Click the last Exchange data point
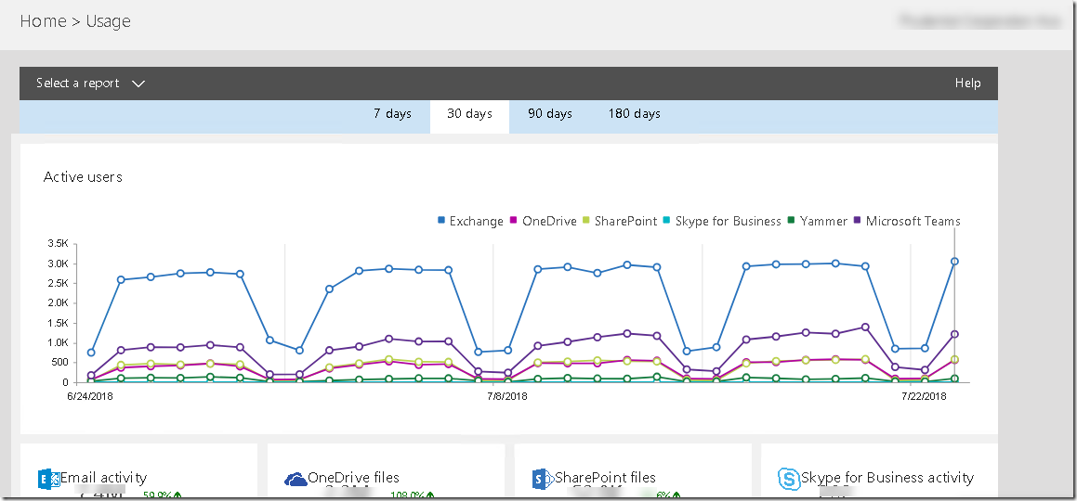1077x501 pixels. coord(954,261)
